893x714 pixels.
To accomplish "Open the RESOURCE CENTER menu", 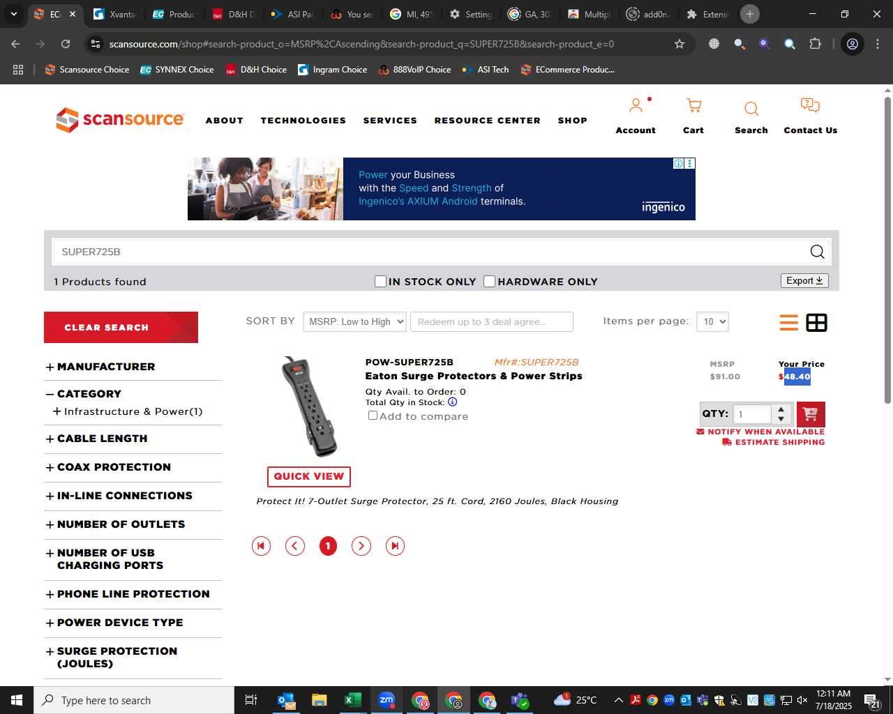I will [x=488, y=121].
